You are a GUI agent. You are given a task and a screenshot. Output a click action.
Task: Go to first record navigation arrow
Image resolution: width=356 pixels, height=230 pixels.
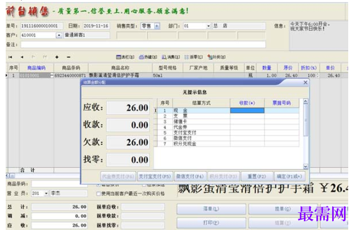click(10, 57)
